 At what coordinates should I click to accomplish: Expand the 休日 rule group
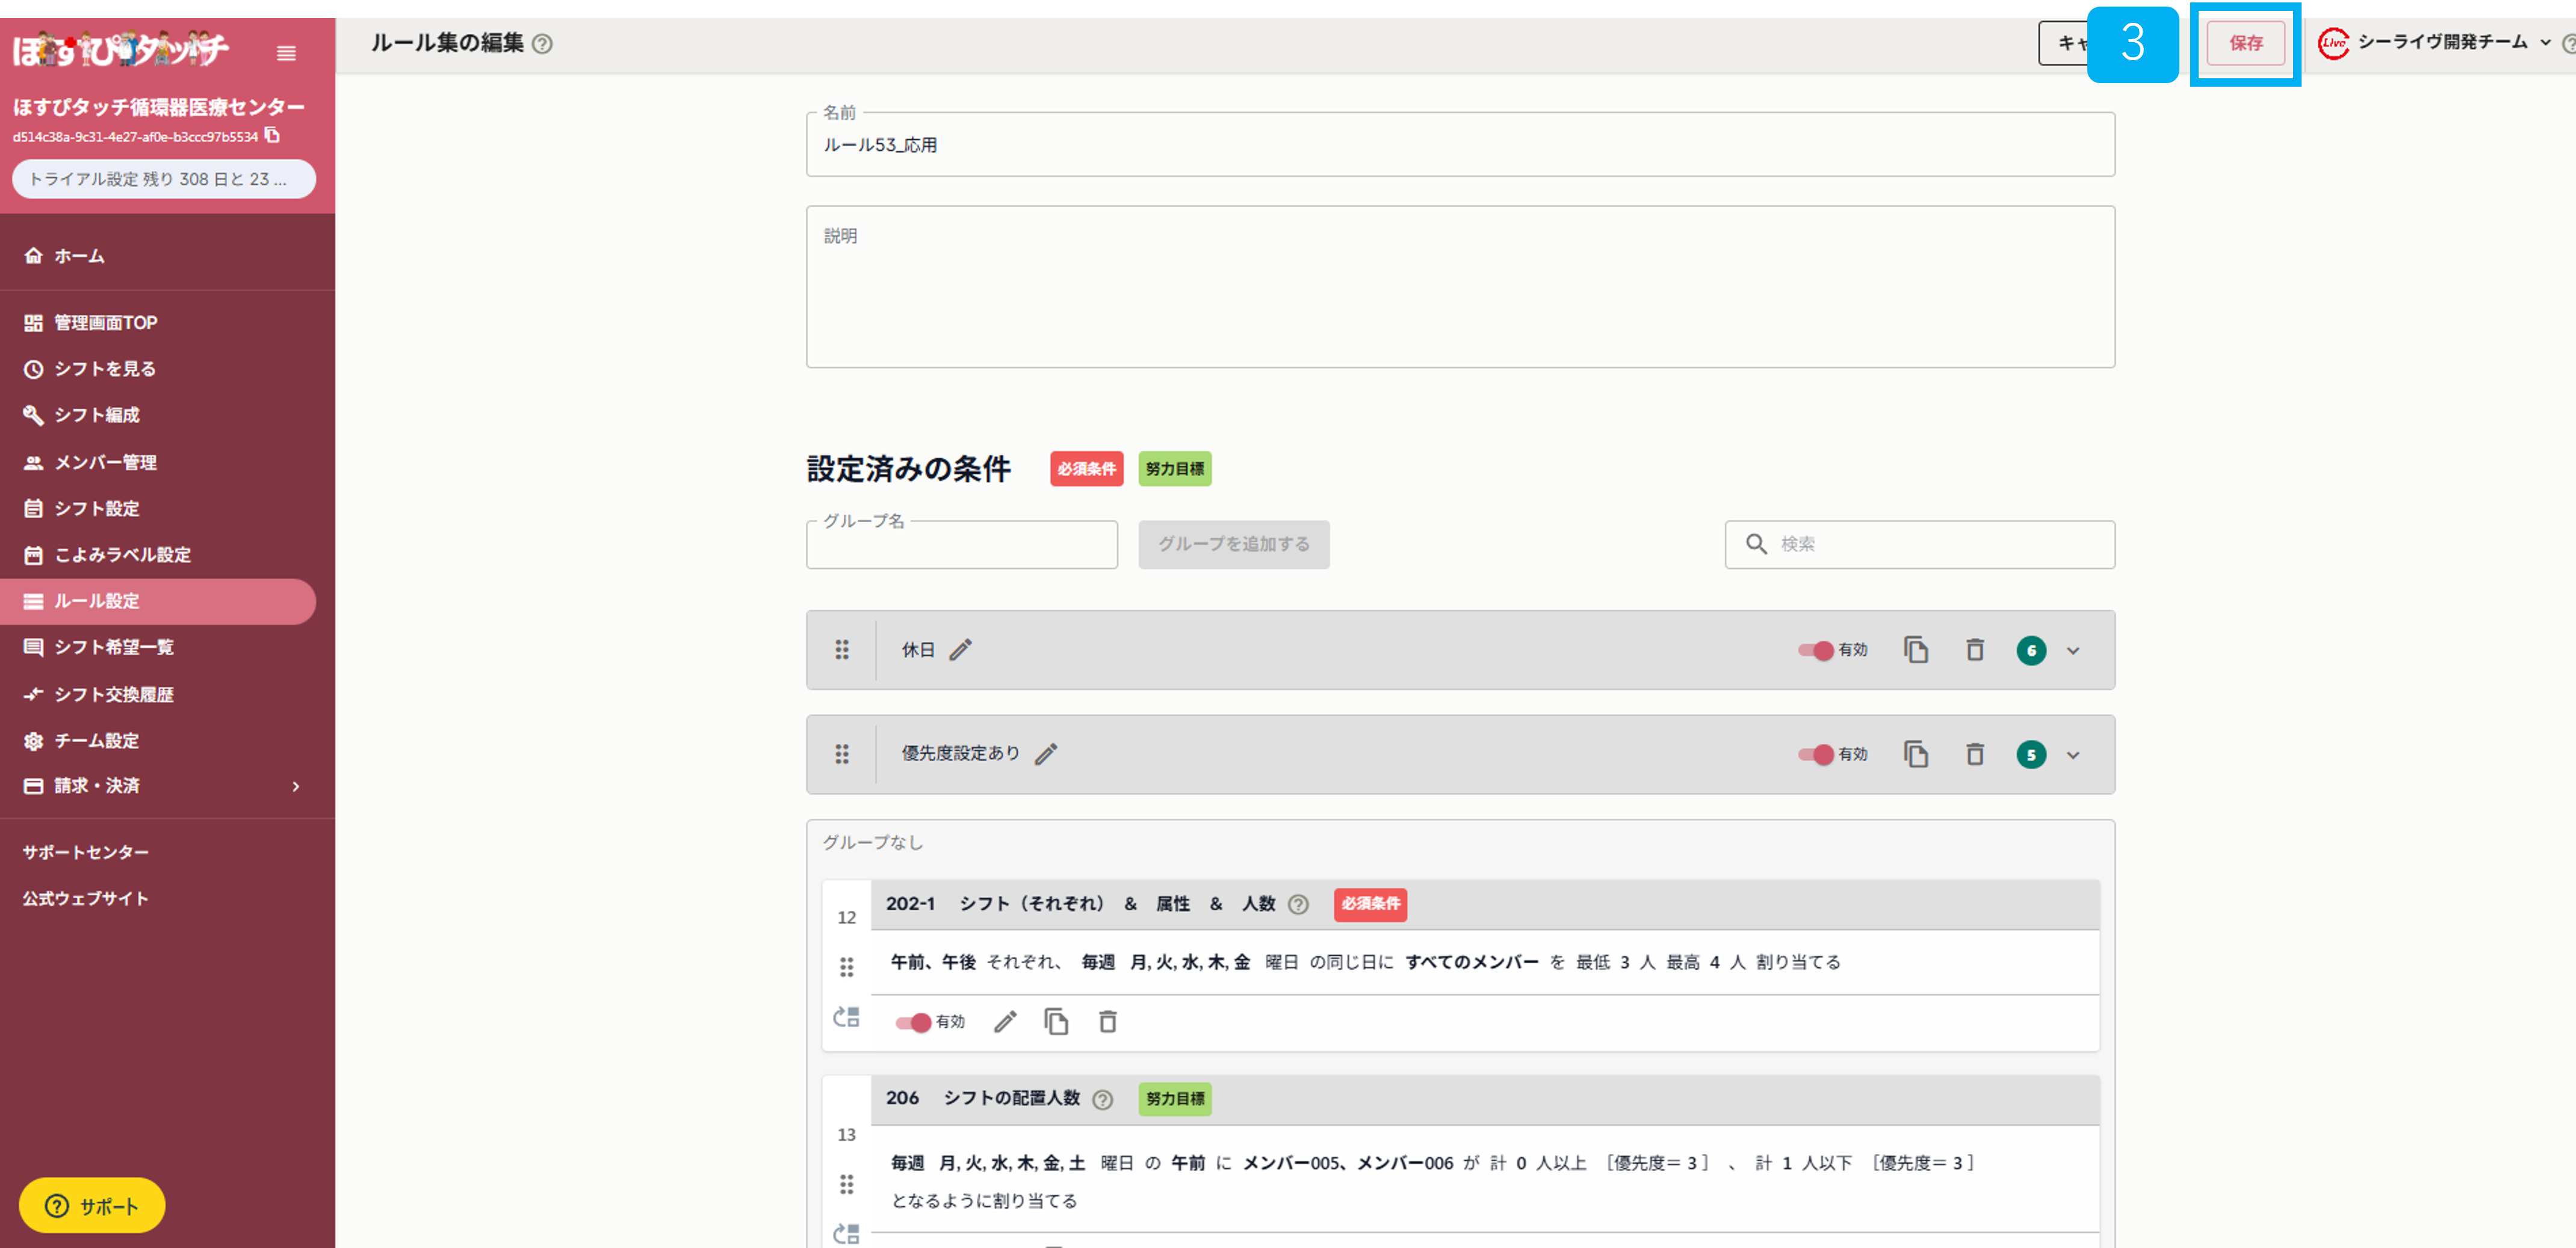tap(2072, 650)
